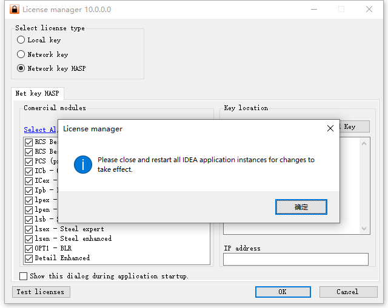Uncheck OPT1 - BLR checkbox
This screenshot has width=388, height=308.
click(28, 249)
